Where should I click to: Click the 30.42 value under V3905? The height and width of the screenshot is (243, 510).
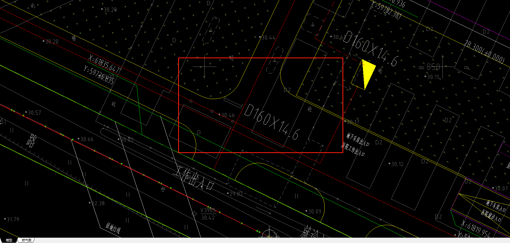click(208, 218)
